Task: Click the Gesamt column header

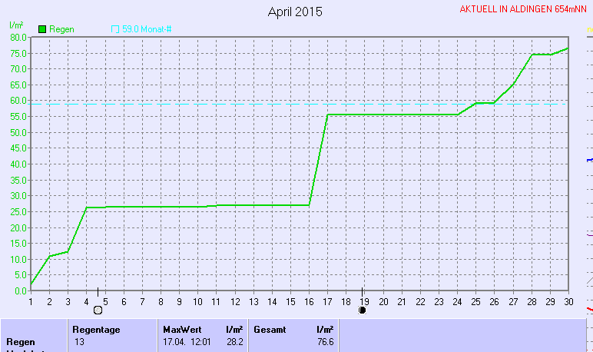Action: tap(270, 329)
